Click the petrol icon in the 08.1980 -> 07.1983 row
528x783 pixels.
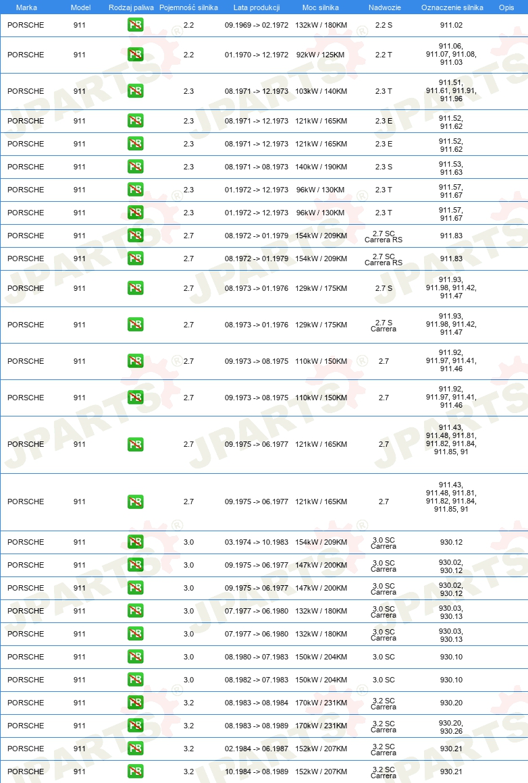tap(135, 657)
